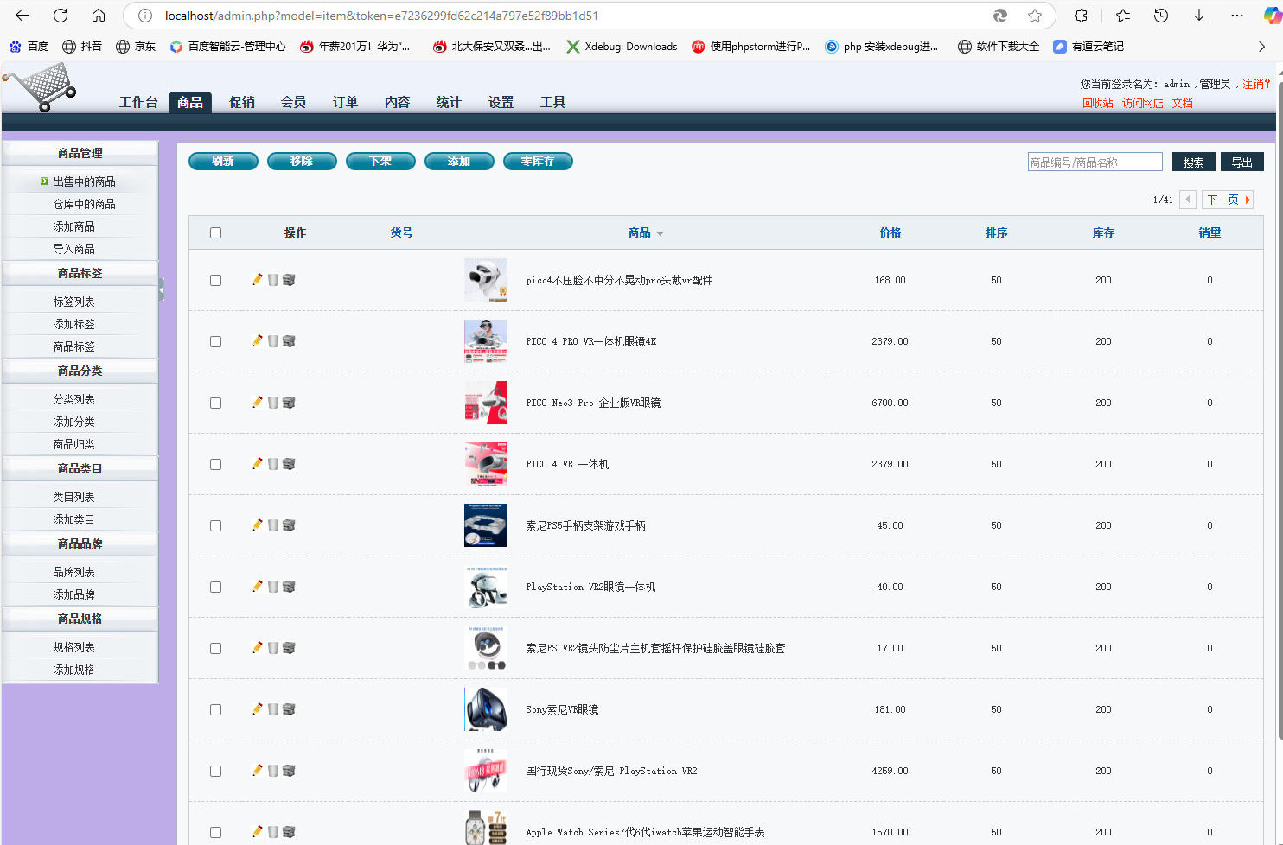Image resolution: width=1283 pixels, height=845 pixels.
Task: Edit 索尼PS5手柄支架游戏手柄 with pencil icon
Action: click(x=258, y=525)
